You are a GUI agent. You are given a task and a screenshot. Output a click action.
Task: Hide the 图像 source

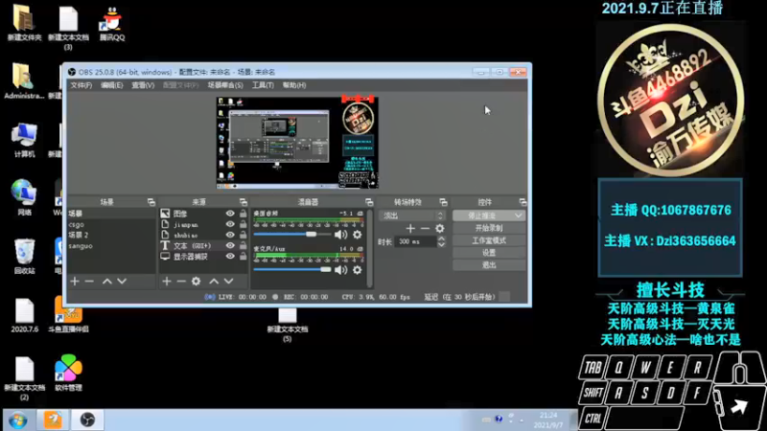point(230,214)
